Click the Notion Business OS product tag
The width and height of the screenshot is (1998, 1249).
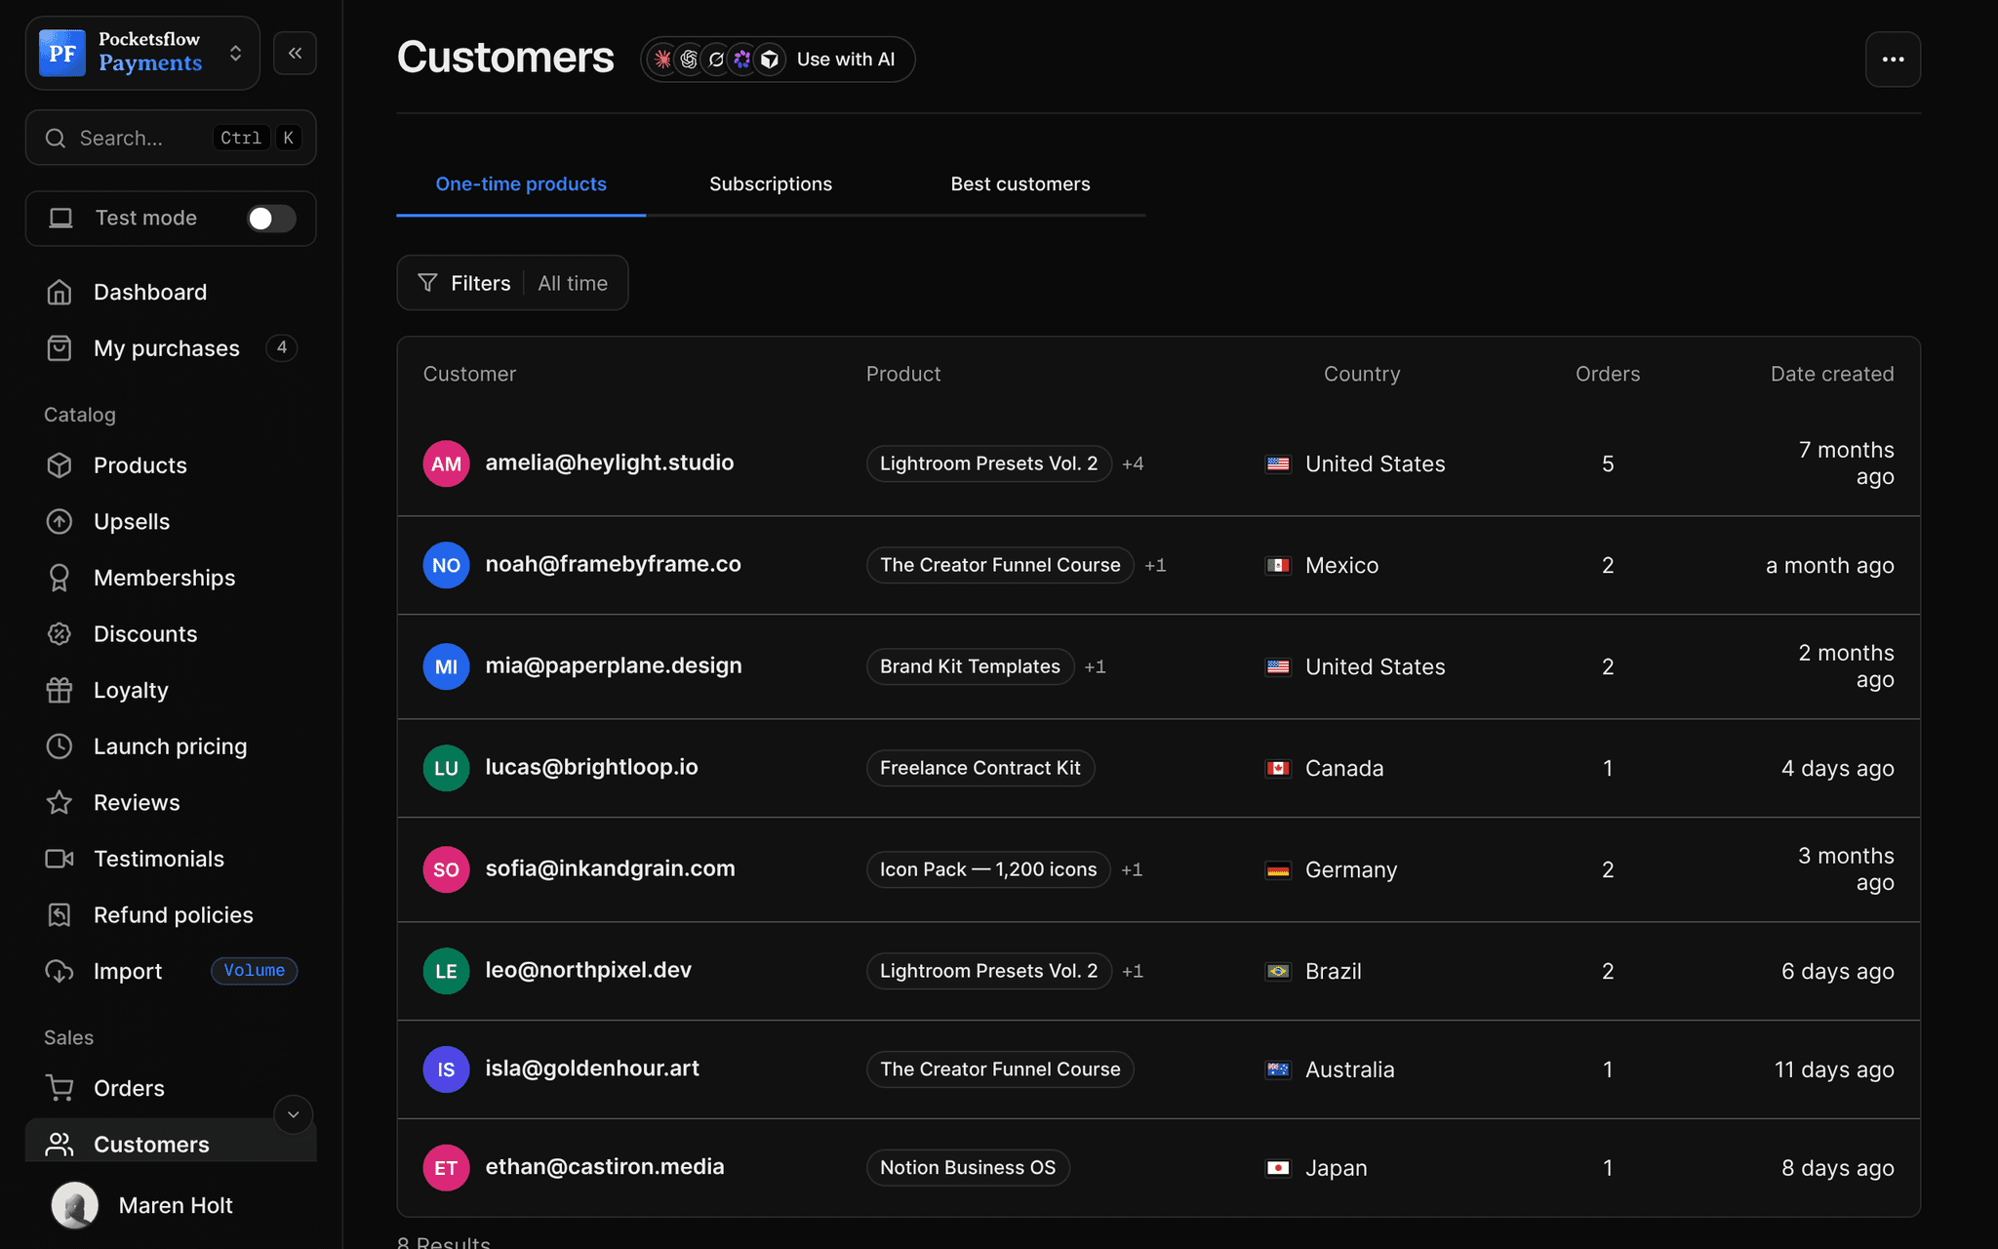[968, 1168]
